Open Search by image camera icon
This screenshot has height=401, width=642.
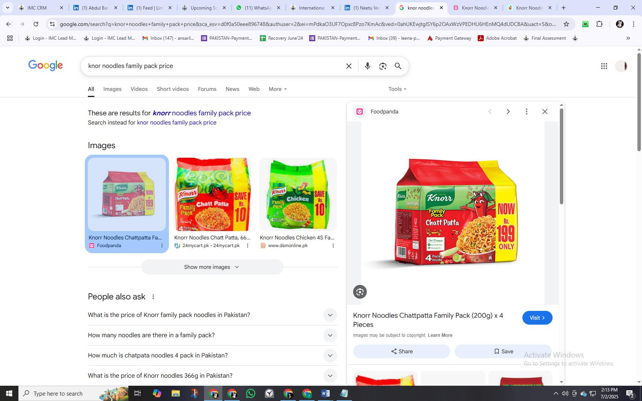[383, 66]
